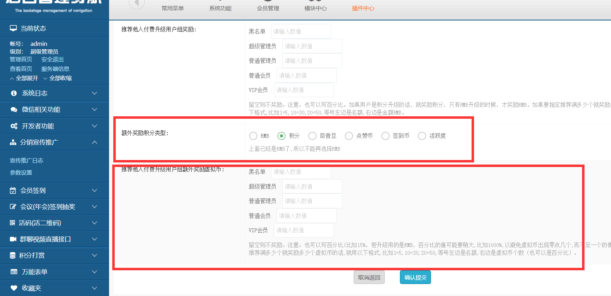Click the sitemap icon beside 分销宣传推广
The height and width of the screenshot is (296, 611).
click(x=13, y=142)
